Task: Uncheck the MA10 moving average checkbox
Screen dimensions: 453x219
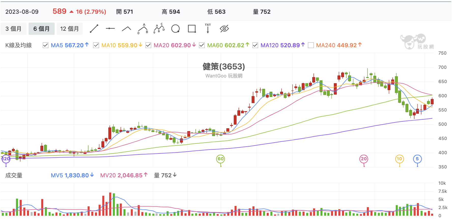Action: (96, 45)
